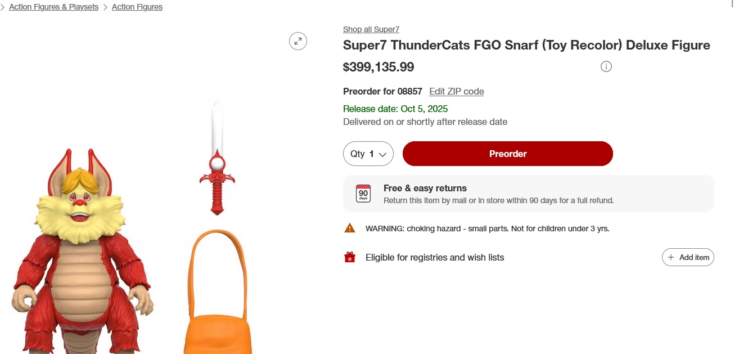Screen dimensions: 748x354
Task: Click Add item for registries
Action: 688,257
